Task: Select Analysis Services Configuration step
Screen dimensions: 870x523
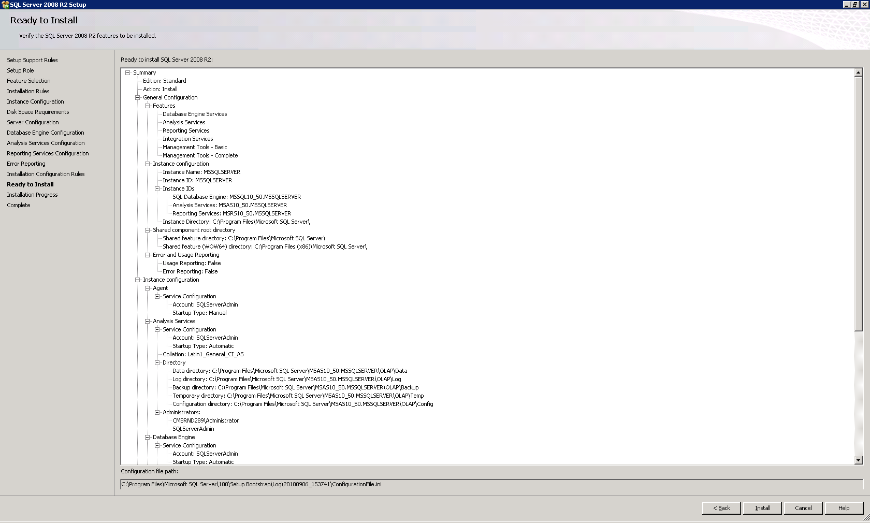Action: click(46, 143)
